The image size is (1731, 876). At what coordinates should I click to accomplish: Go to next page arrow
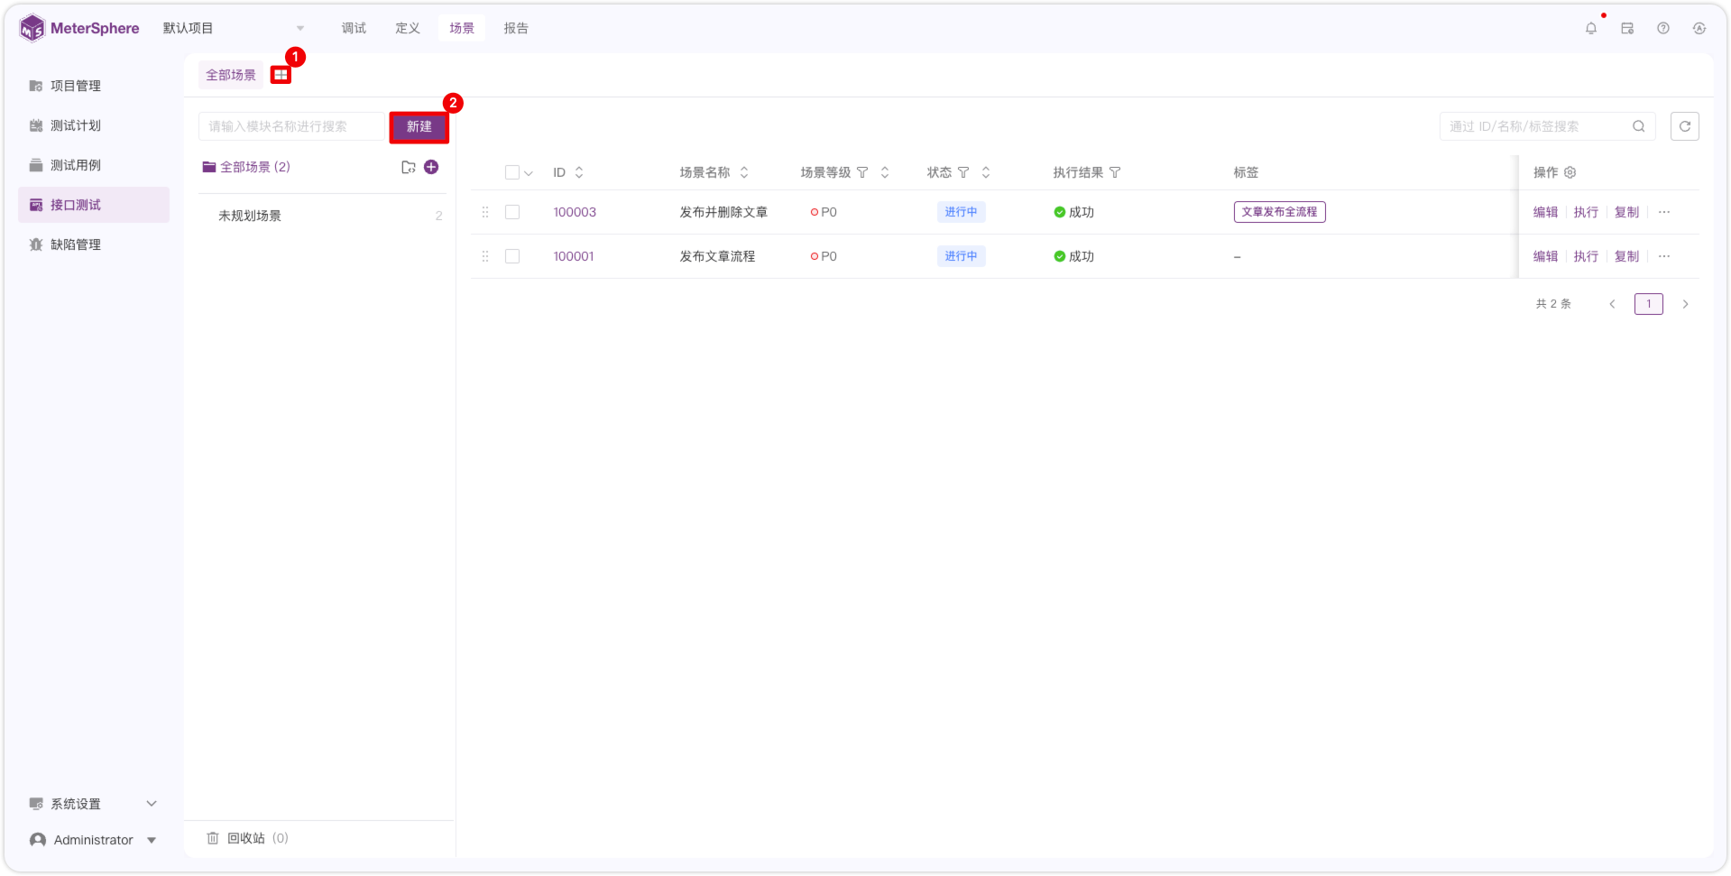(x=1685, y=304)
